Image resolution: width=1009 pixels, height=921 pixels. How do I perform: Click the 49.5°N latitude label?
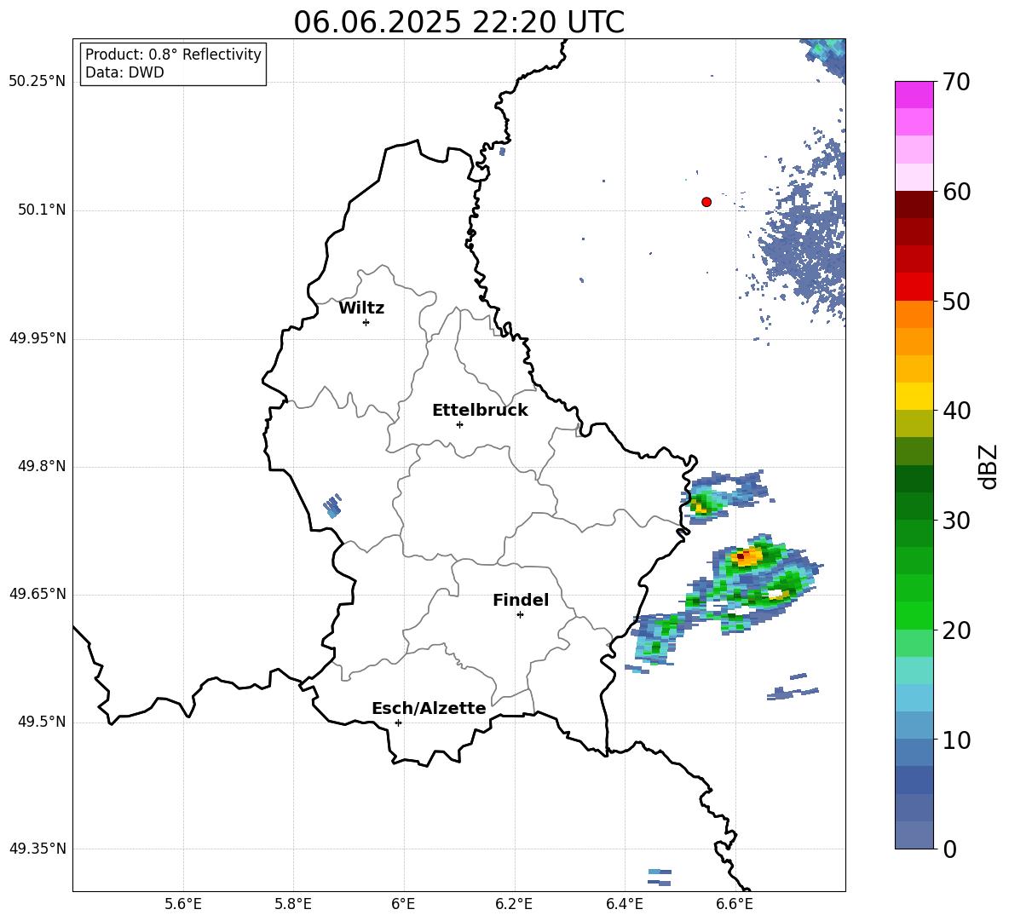(42, 722)
